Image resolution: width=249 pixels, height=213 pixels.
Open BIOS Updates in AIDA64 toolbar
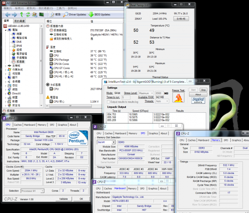[x=99, y=15]
